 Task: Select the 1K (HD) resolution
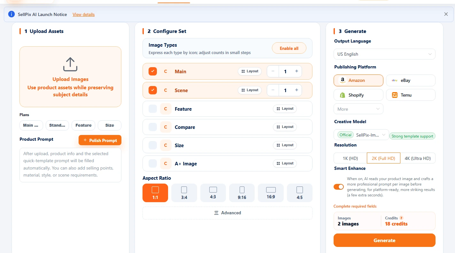click(350, 158)
